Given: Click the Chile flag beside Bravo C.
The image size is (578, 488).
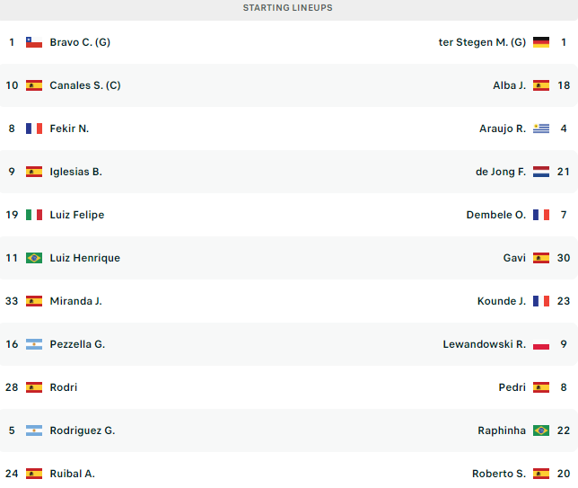Looking at the screenshot, I should 34,42.
